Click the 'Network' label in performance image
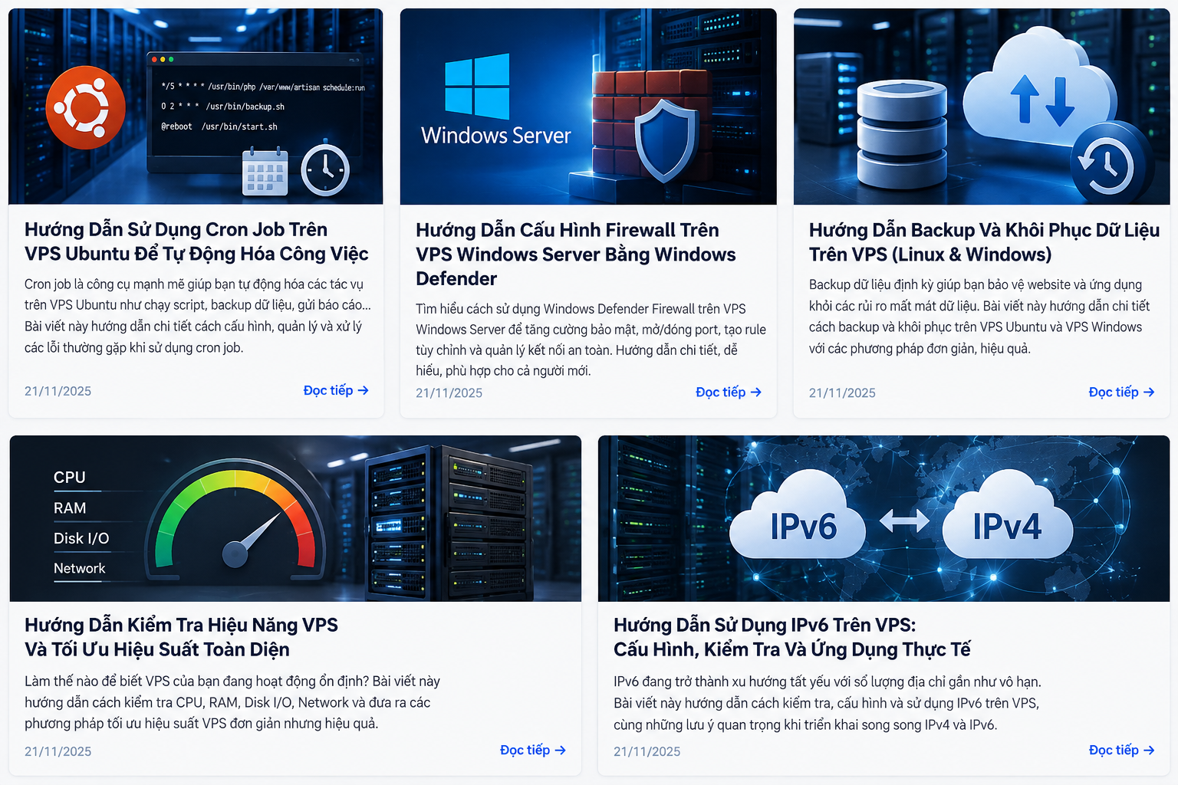Screen dimensions: 1178x785 80,568
